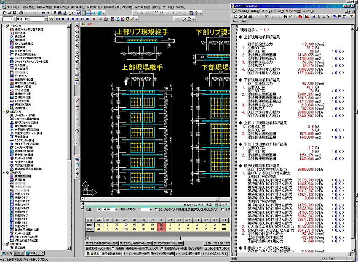Viewport: 358px width, 262px height.
Task: Click the black binoculars Find icon in AEdit
Action: click(286, 16)
